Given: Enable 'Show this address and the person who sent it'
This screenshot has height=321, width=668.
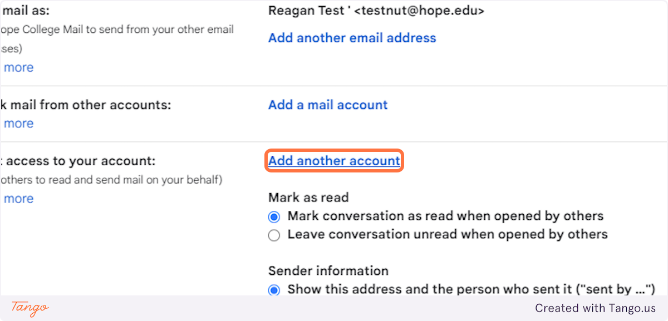Looking at the screenshot, I should coord(274,290).
